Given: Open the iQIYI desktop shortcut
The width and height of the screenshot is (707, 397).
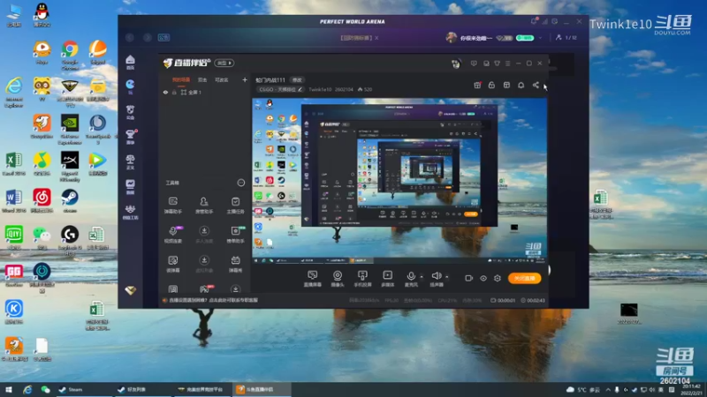Looking at the screenshot, I should point(14,238).
